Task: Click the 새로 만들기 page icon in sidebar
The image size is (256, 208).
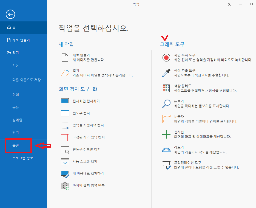Action: click(9, 40)
